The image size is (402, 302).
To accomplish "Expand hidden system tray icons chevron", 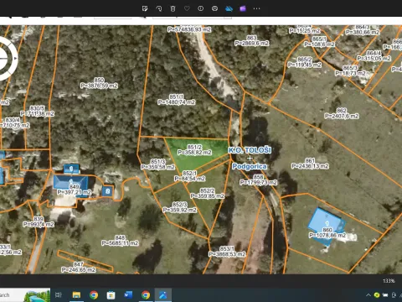I will 368,294.
